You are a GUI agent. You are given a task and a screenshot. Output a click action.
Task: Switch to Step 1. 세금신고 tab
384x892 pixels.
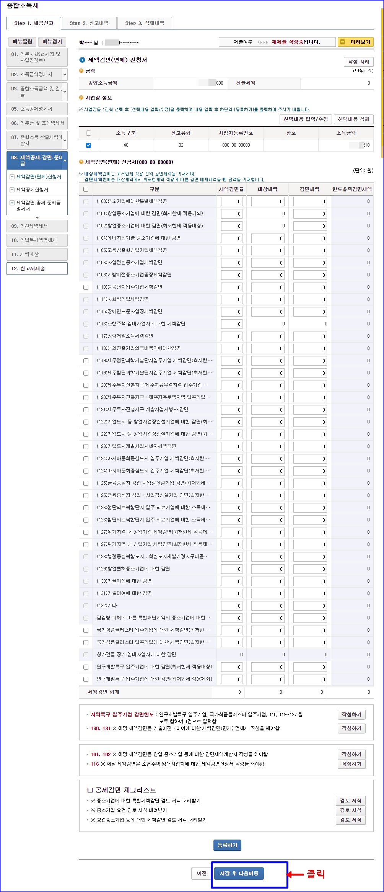point(34,23)
